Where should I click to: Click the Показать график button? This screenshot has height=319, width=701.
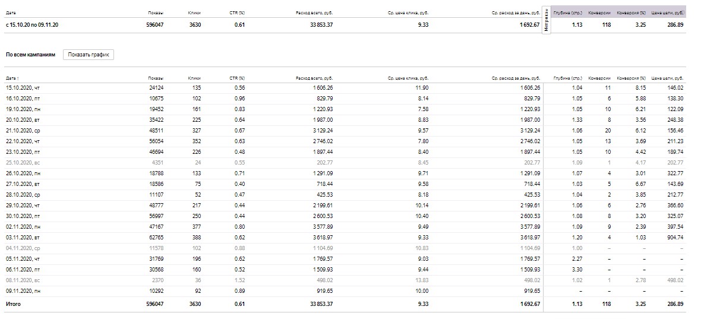point(88,55)
